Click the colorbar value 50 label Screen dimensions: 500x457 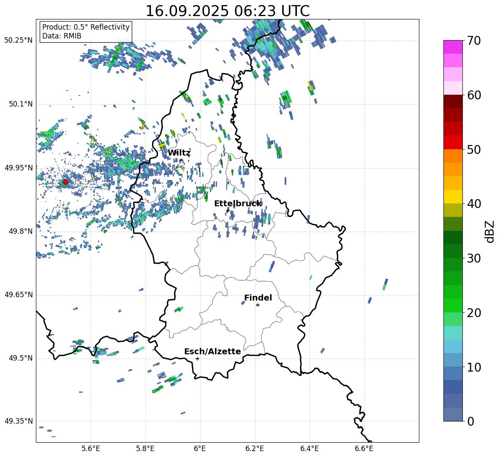pos(473,149)
